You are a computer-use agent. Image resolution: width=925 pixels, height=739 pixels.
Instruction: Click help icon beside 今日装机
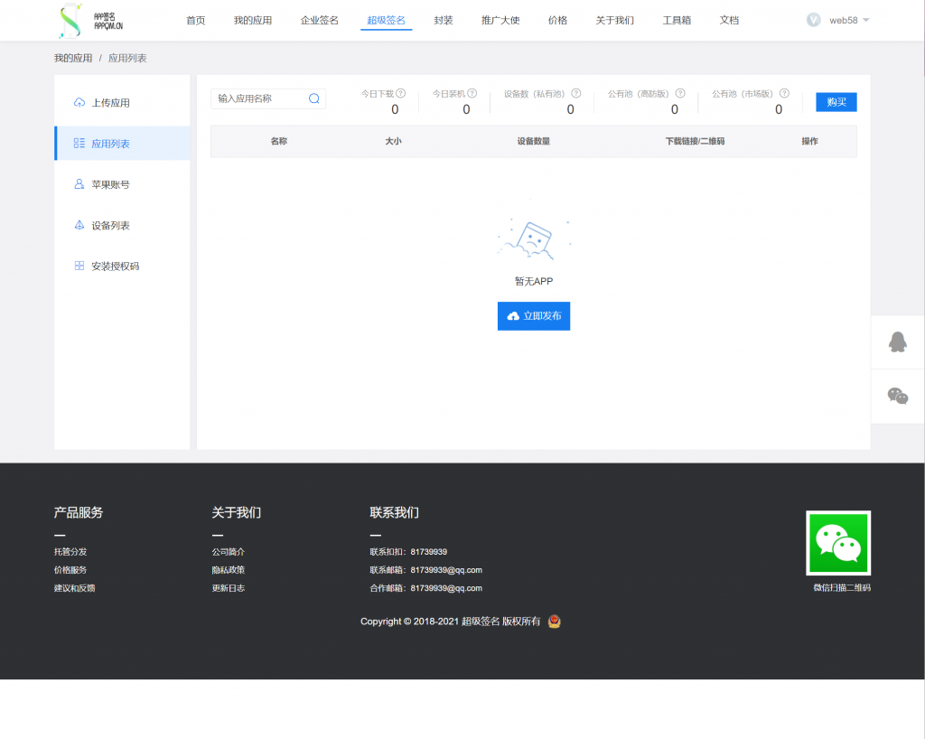pyautogui.click(x=472, y=93)
